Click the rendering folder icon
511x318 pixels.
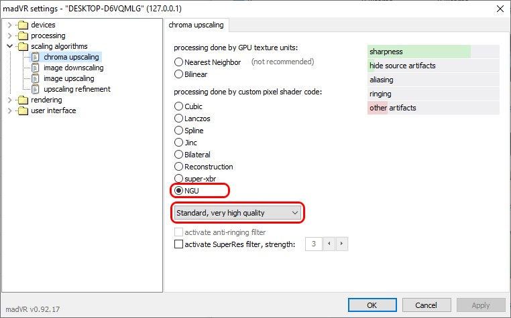click(23, 100)
